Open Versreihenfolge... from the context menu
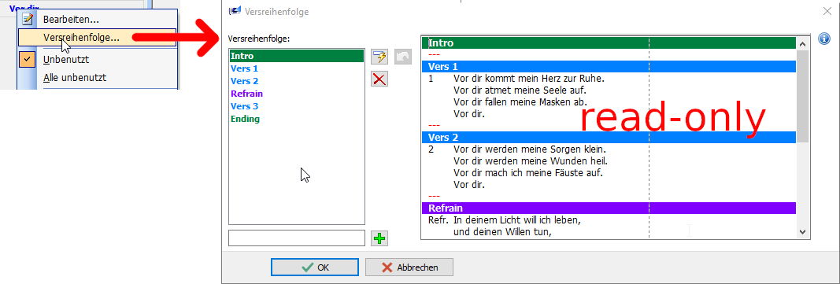This screenshot has width=840, height=284. pyautogui.click(x=97, y=38)
